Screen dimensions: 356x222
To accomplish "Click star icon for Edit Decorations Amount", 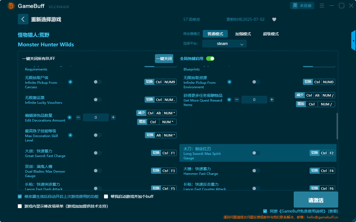I will click(70, 117).
